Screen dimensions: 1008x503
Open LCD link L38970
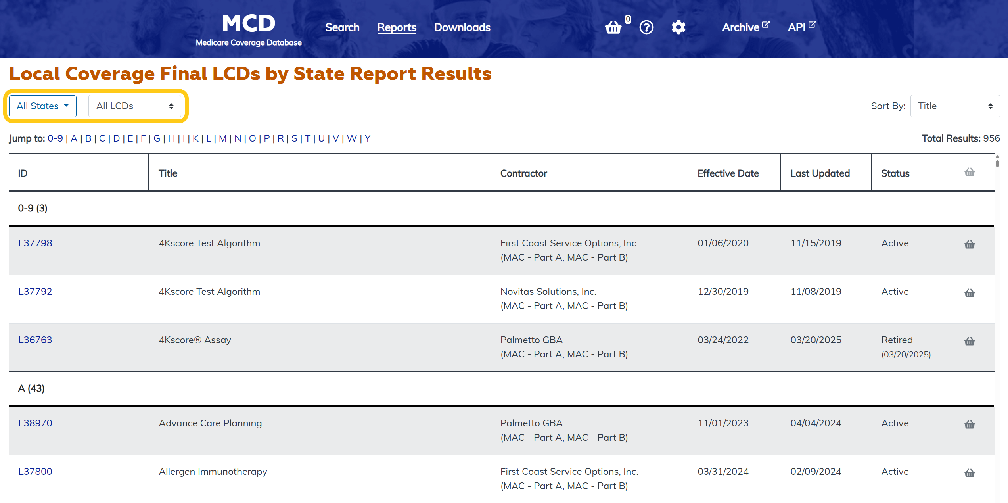tap(35, 423)
